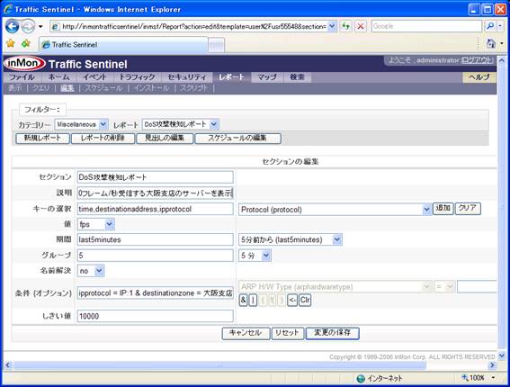This screenshot has height=387, width=510.
Task: Select the 編集 submenu item
Action: coord(67,88)
